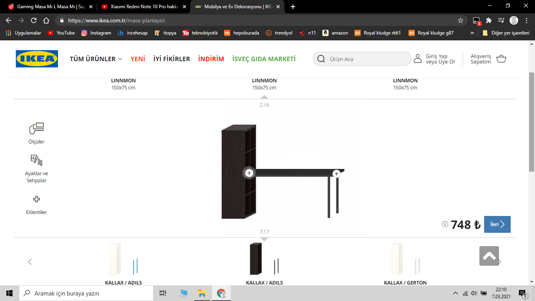Screen dimensions: 535x301
Task: Open File Explorer from the taskbar
Action: [202, 293]
